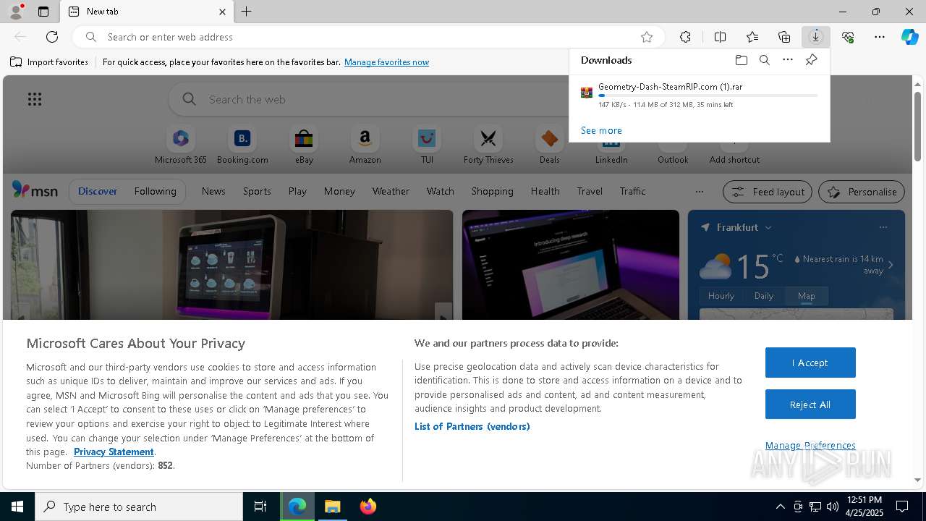926x521 pixels.
Task: Open the Collections icon
Action: [x=784, y=37]
